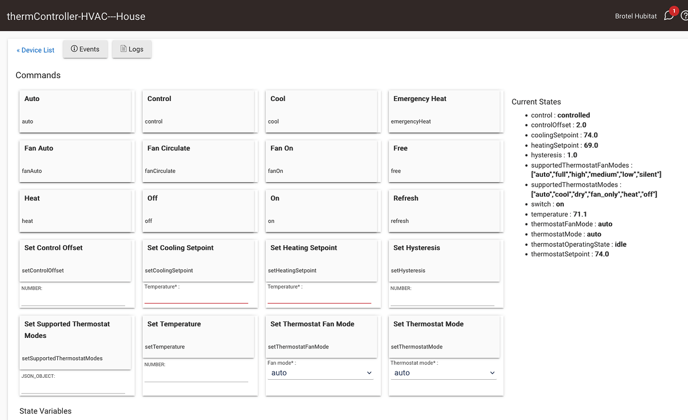Open the notifications bell

pos(669,15)
